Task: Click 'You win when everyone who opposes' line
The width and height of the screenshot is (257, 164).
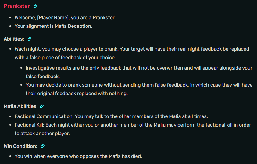Action: pos(78,156)
